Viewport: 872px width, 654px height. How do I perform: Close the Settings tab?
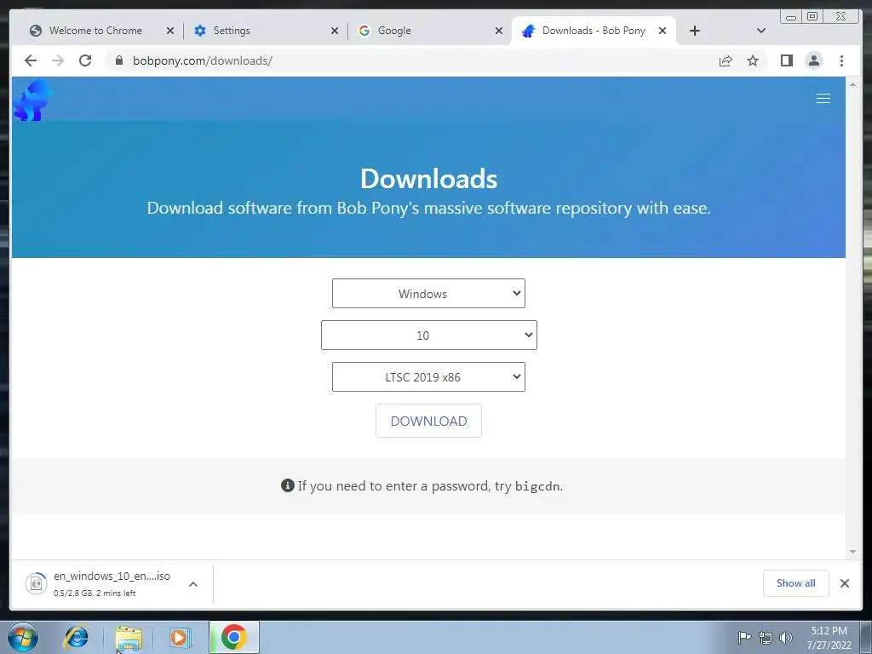tap(334, 31)
